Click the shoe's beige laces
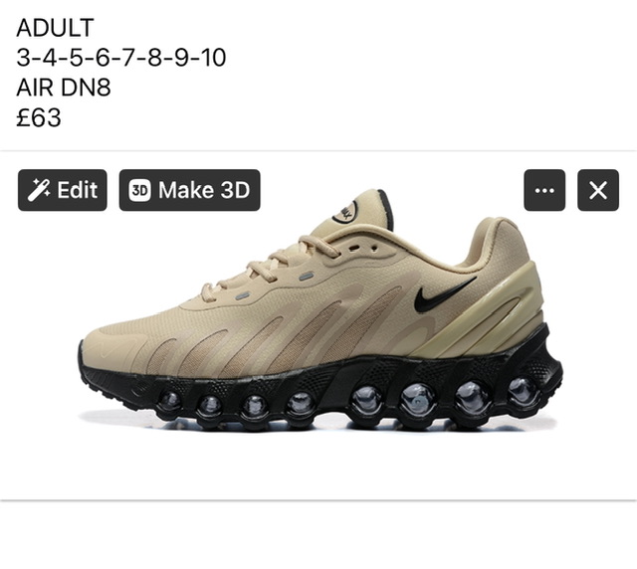 (x=268, y=264)
